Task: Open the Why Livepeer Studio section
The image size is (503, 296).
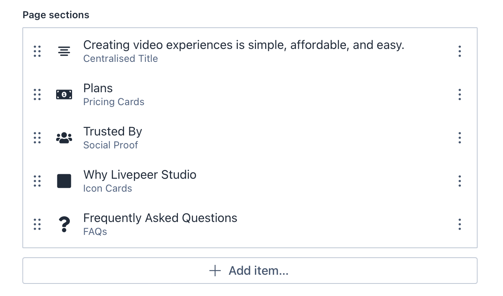Action: tap(140, 175)
